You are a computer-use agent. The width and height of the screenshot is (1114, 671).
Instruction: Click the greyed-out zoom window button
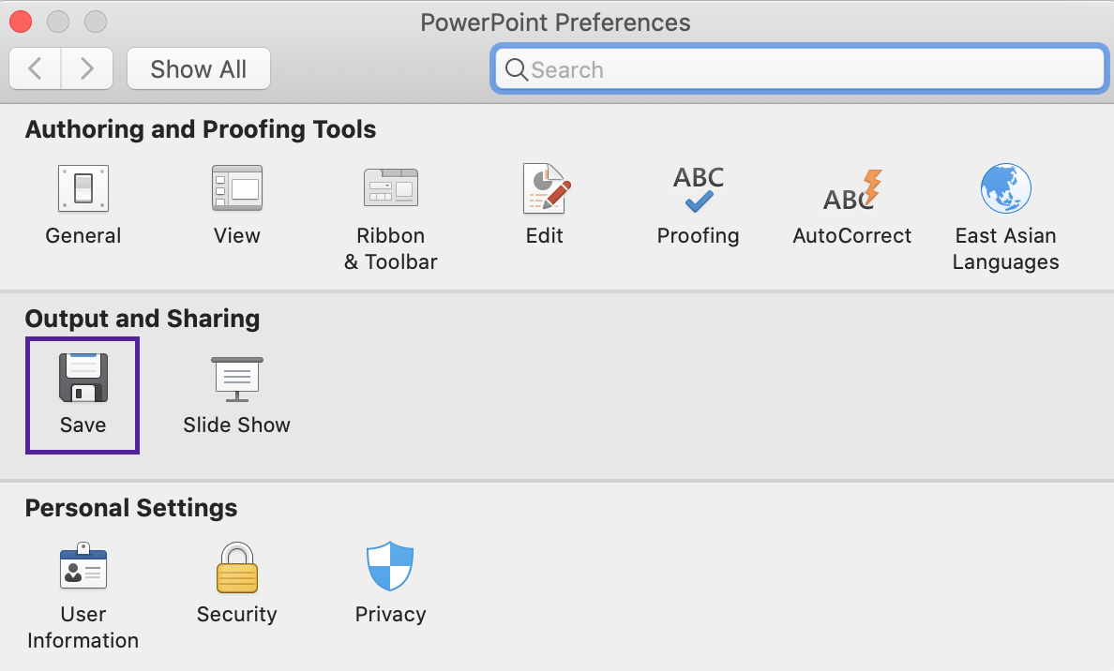96,22
